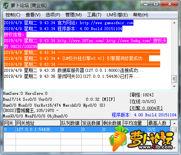Image resolution: width=181 pixels, height=155 pixels.
Task: Click the [刷怪:1824] status label
Action: point(142,95)
